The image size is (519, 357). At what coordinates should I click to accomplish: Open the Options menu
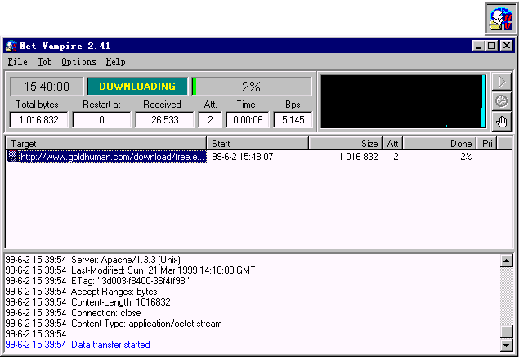point(78,61)
